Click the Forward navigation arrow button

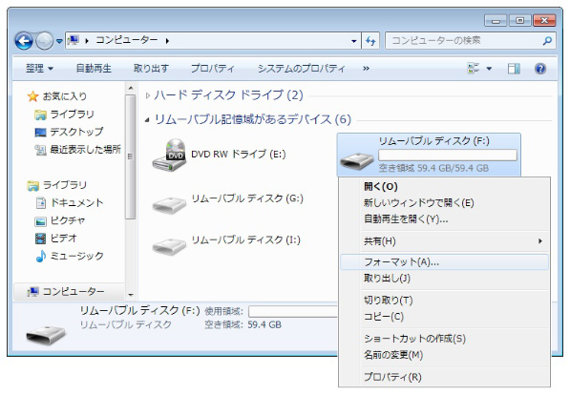coord(44,41)
